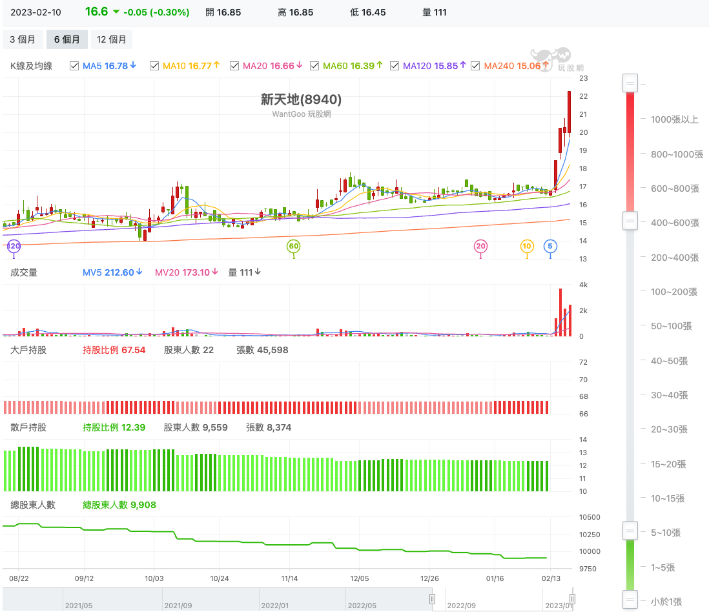Click the 2023-02-10 date text
709x612 pixels.
[36, 13]
